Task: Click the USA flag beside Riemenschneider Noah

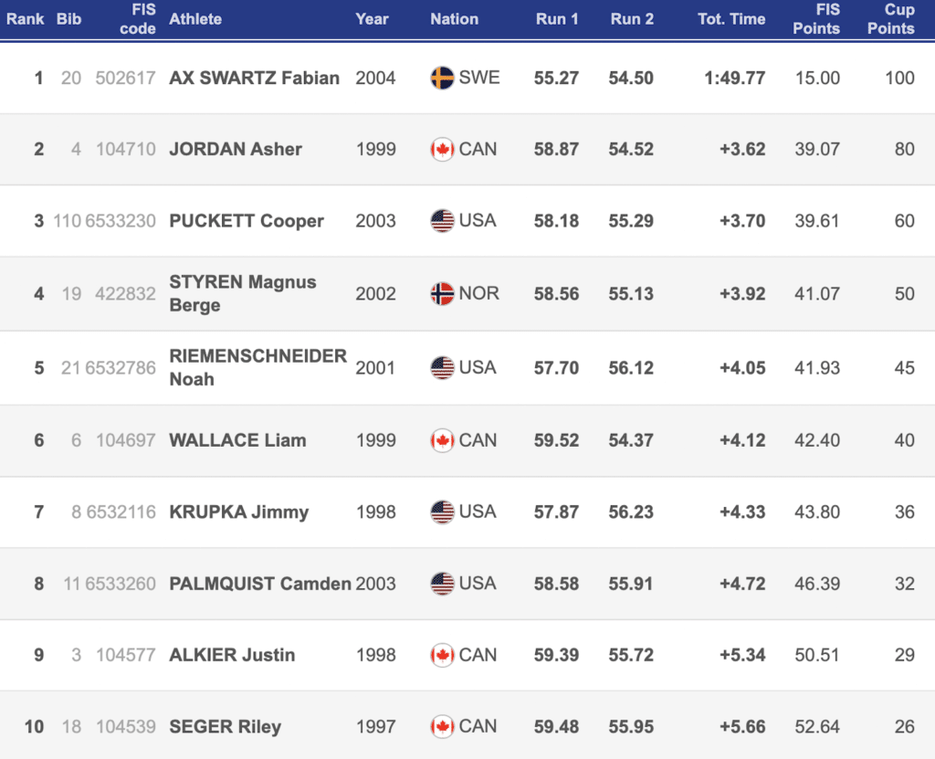Action: pos(442,367)
